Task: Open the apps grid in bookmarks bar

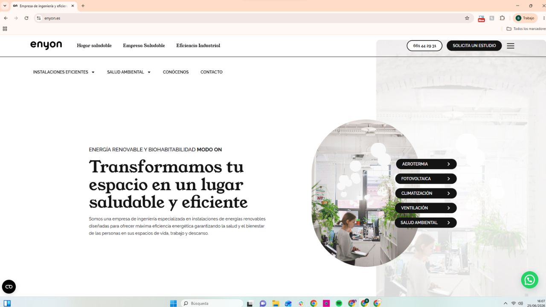Action: tap(5, 29)
